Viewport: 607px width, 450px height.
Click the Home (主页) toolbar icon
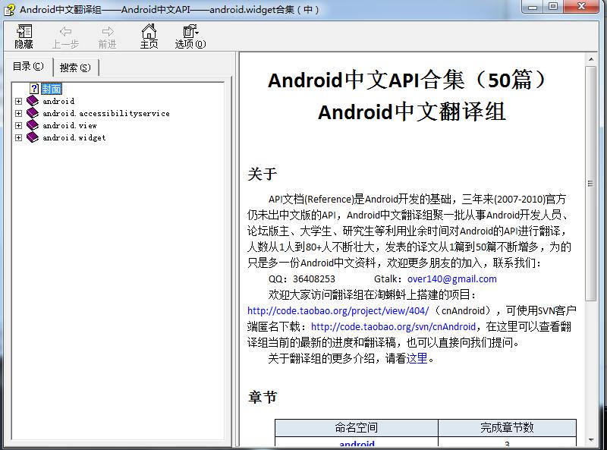point(149,32)
